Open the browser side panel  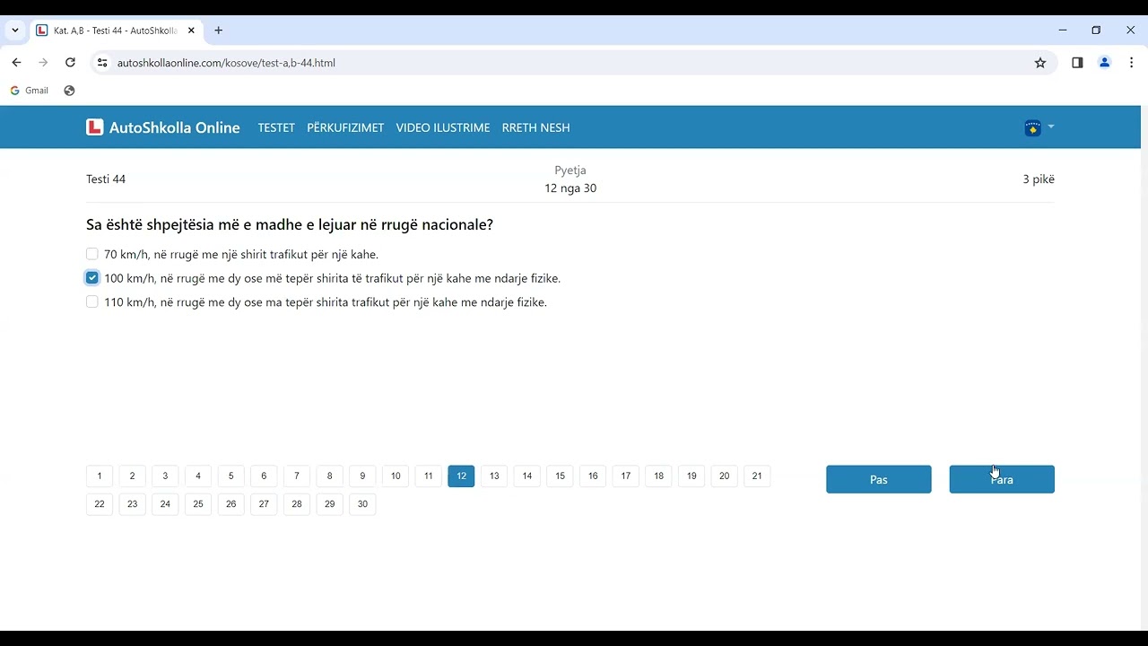pyautogui.click(x=1077, y=63)
